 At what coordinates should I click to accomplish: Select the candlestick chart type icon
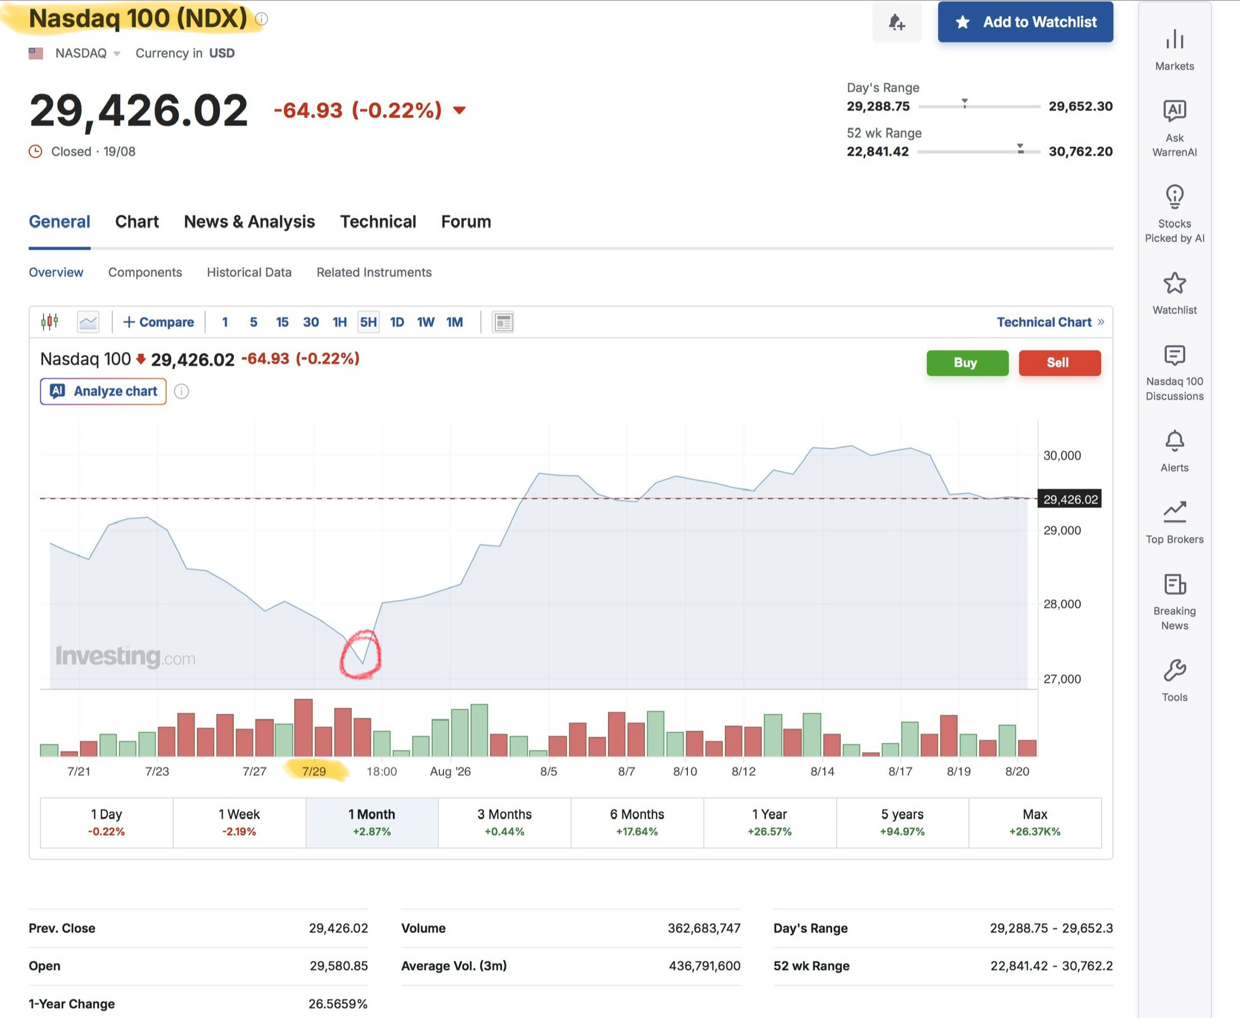[50, 322]
